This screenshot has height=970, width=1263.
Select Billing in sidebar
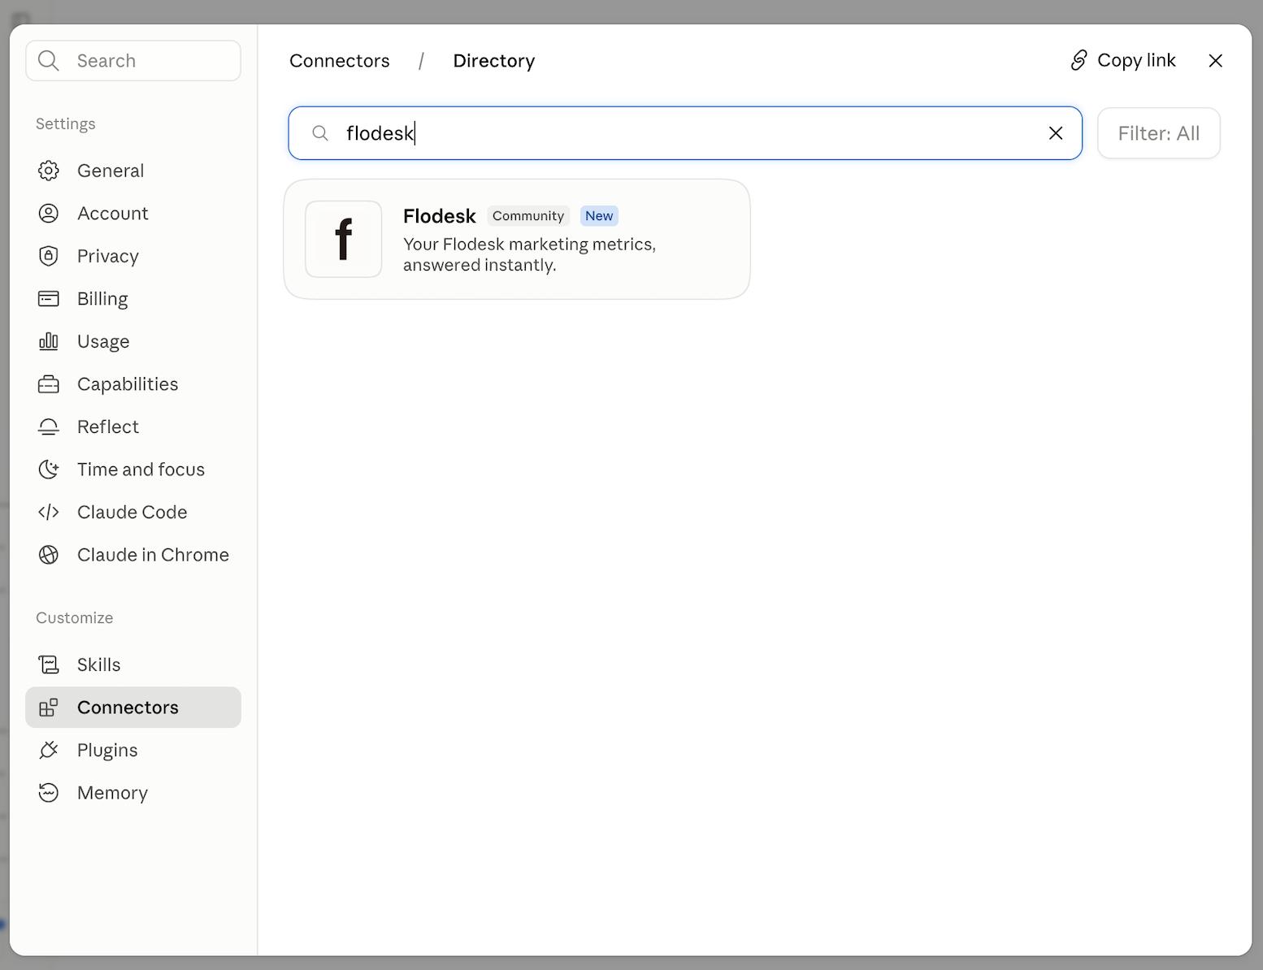coord(133,299)
